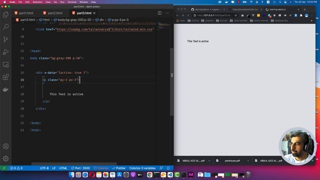Click the remote window indicator in status bar
The image size is (320, 180).
coord(4,168)
